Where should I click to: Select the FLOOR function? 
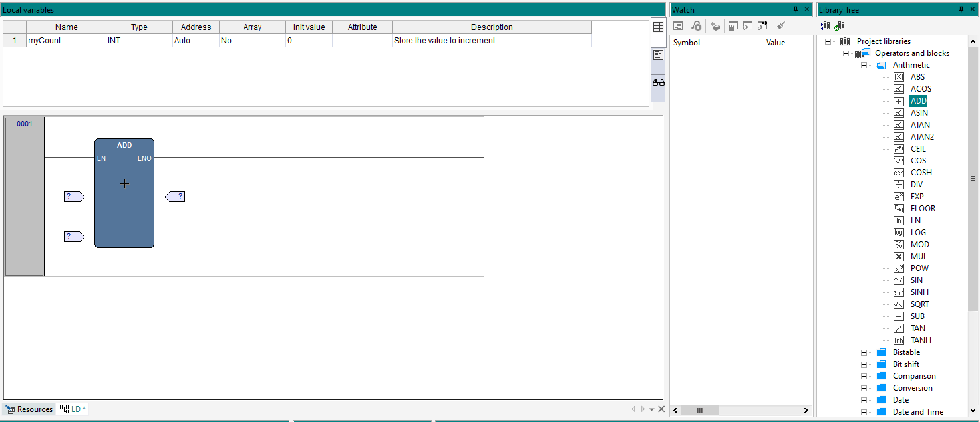click(x=923, y=209)
